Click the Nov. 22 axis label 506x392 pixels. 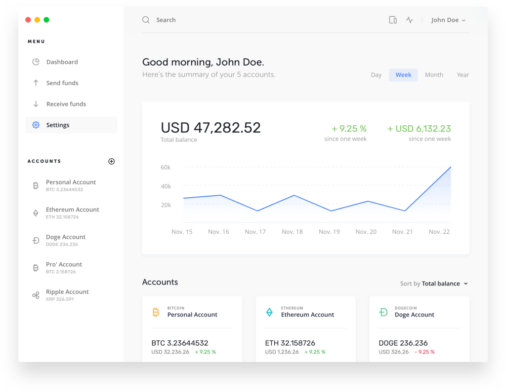(439, 232)
